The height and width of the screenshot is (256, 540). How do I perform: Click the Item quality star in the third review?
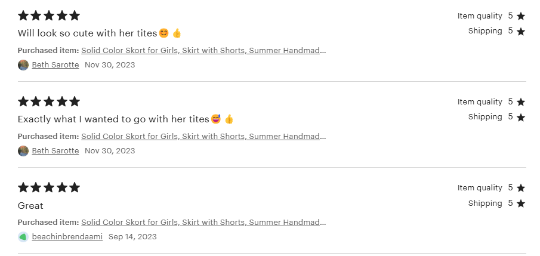[x=521, y=188]
